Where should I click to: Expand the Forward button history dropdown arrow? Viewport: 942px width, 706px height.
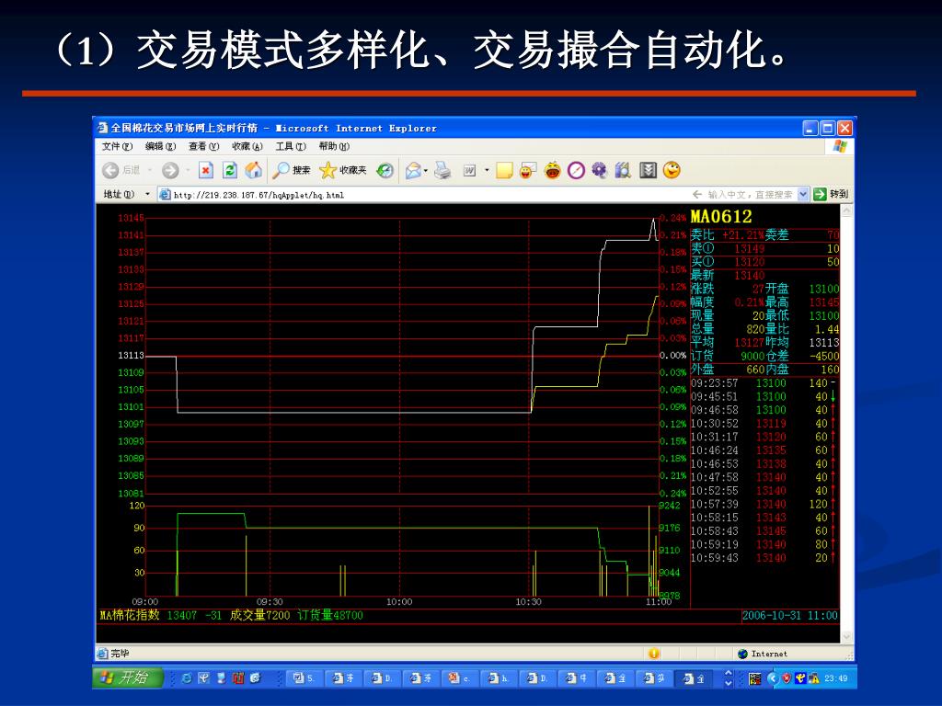(188, 170)
